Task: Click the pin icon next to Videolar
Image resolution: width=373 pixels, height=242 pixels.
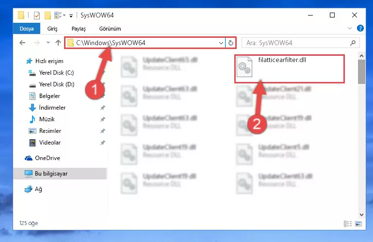Action: [103, 143]
